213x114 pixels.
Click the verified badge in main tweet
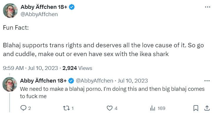tap(72, 7)
